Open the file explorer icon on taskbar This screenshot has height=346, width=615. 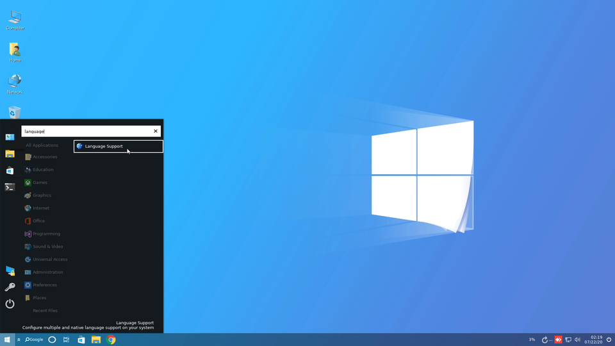[x=96, y=340]
